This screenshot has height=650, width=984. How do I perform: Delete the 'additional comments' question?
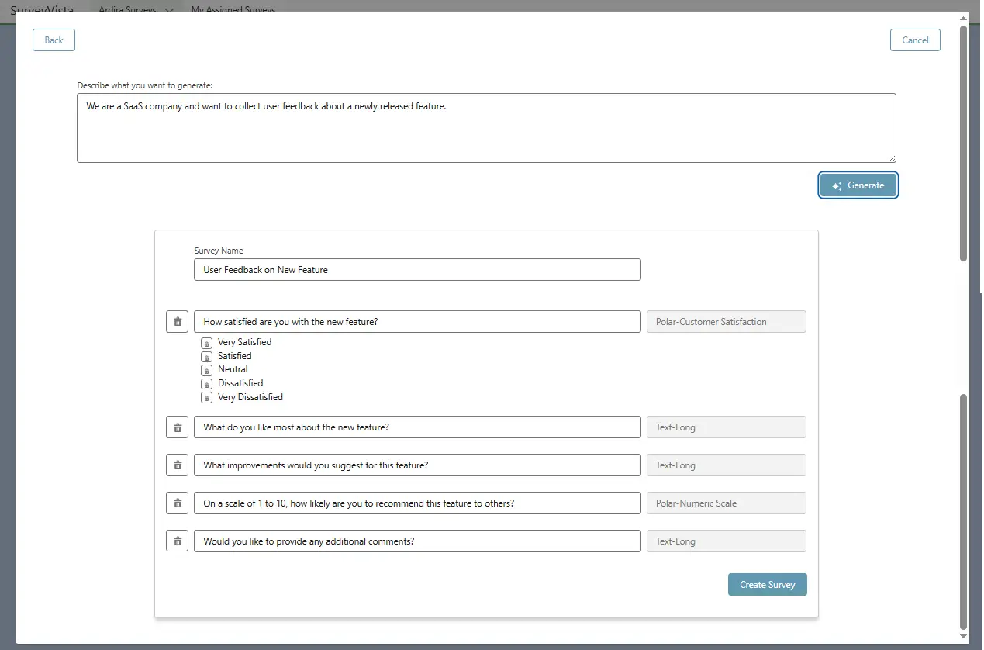pyautogui.click(x=177, y=541)
